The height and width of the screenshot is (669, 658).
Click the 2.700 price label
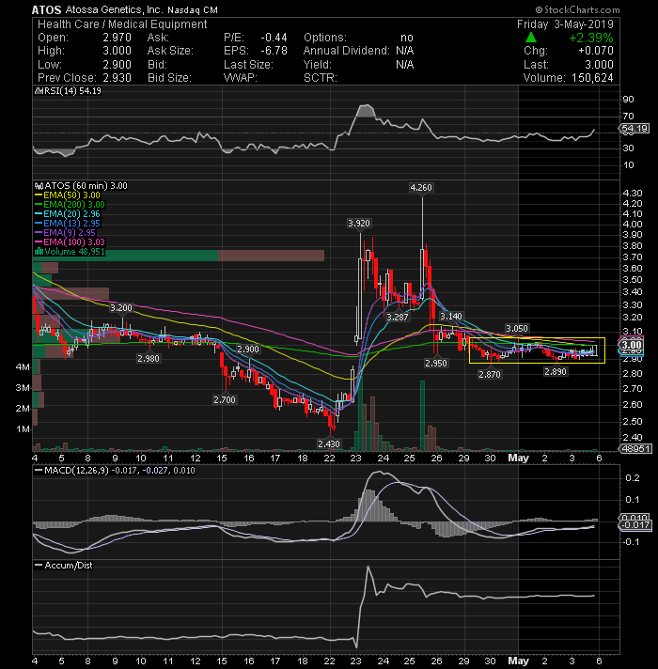click(225, 399)
